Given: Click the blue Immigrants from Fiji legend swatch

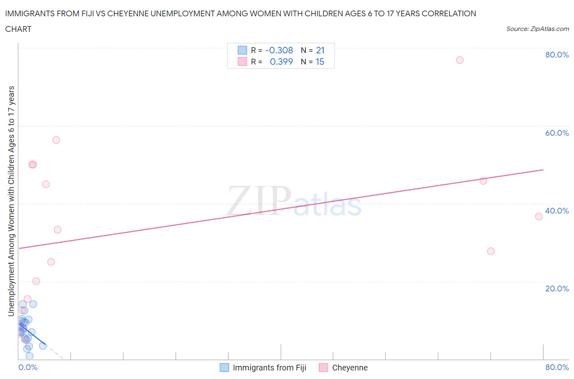Looking at the screenshot, I should click(224, 368).
